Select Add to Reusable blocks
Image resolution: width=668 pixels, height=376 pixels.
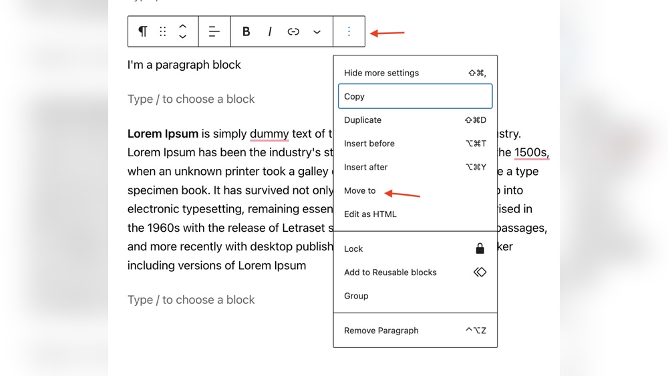[415, 272]
